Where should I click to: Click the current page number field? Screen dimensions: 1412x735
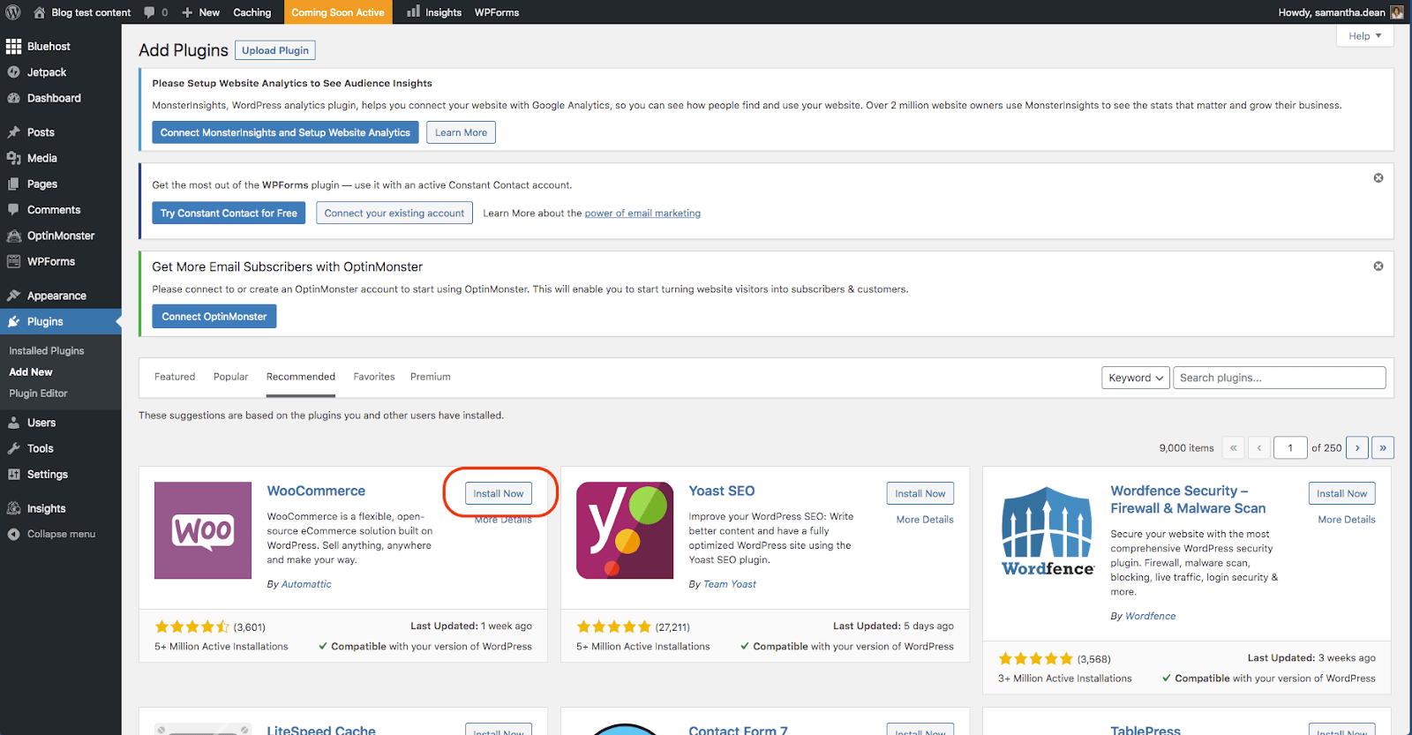[1290, 447]
